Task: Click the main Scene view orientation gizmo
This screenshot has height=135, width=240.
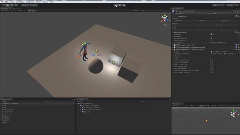Action: (x=165, y=18)
